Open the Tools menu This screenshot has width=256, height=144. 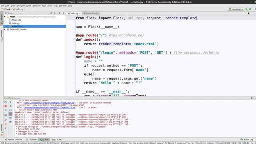point(50,6)
